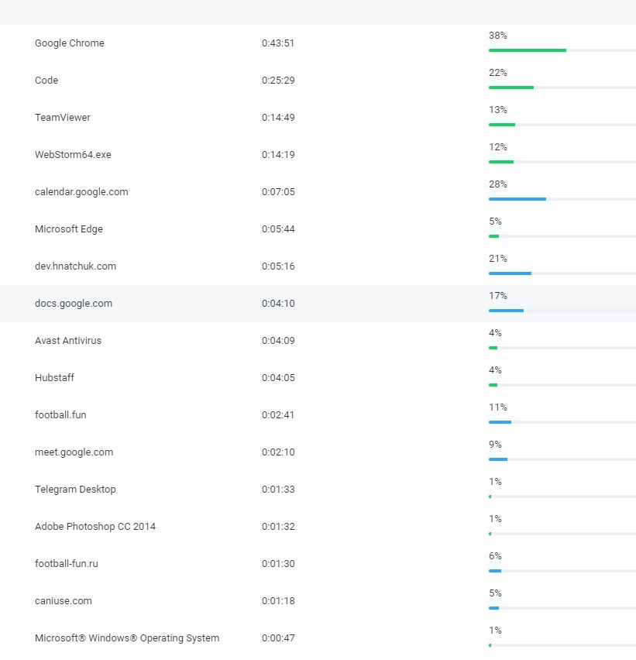Select the 0:14:19 time value
This screenshot has height=660, width=636.
[x=278, y=154]
